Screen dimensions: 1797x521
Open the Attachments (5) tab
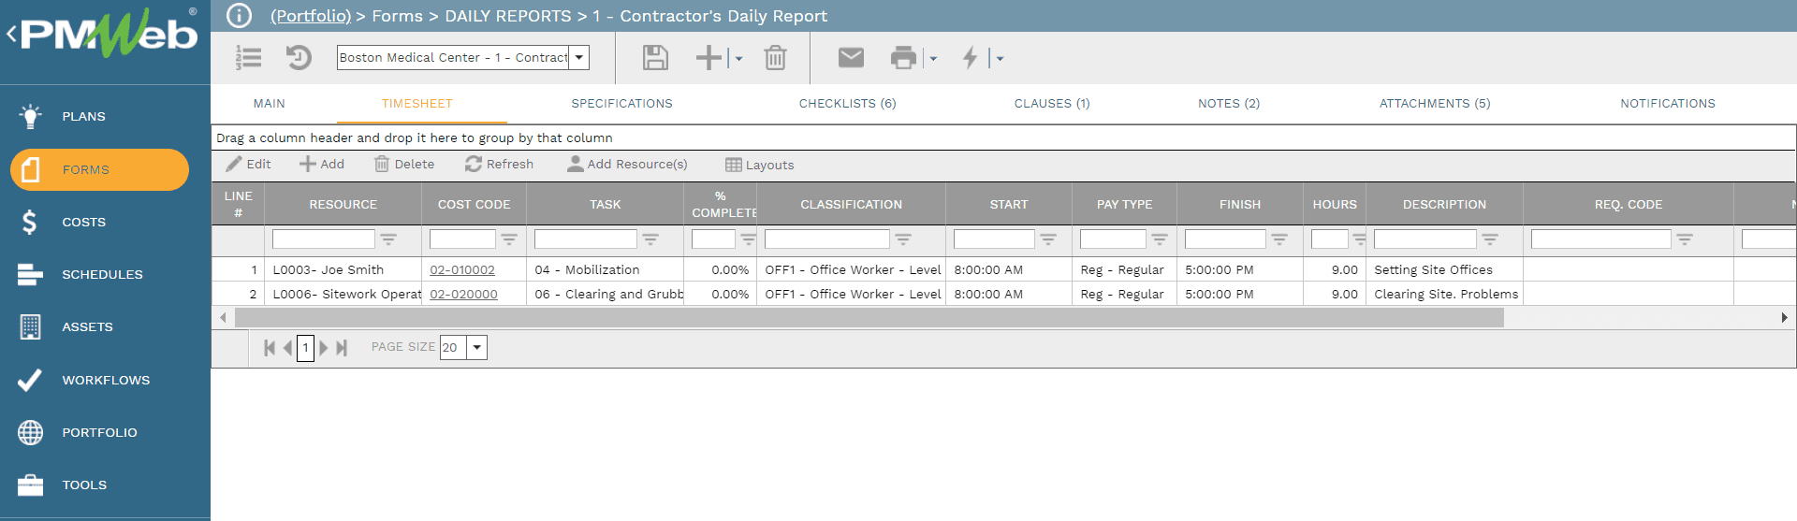[x=1435, y=104]
